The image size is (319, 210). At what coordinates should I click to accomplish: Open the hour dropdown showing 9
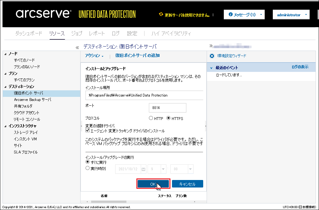pos(163,169)
